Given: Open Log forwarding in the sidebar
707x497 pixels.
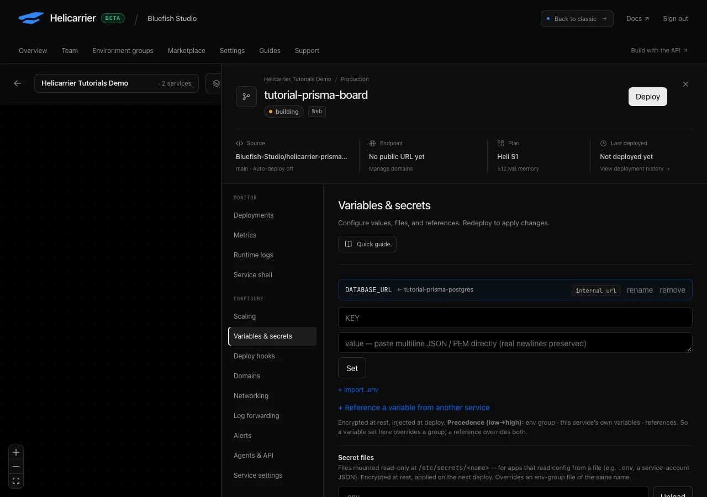Looking at the screenshot, I should [x=256, y=416].
